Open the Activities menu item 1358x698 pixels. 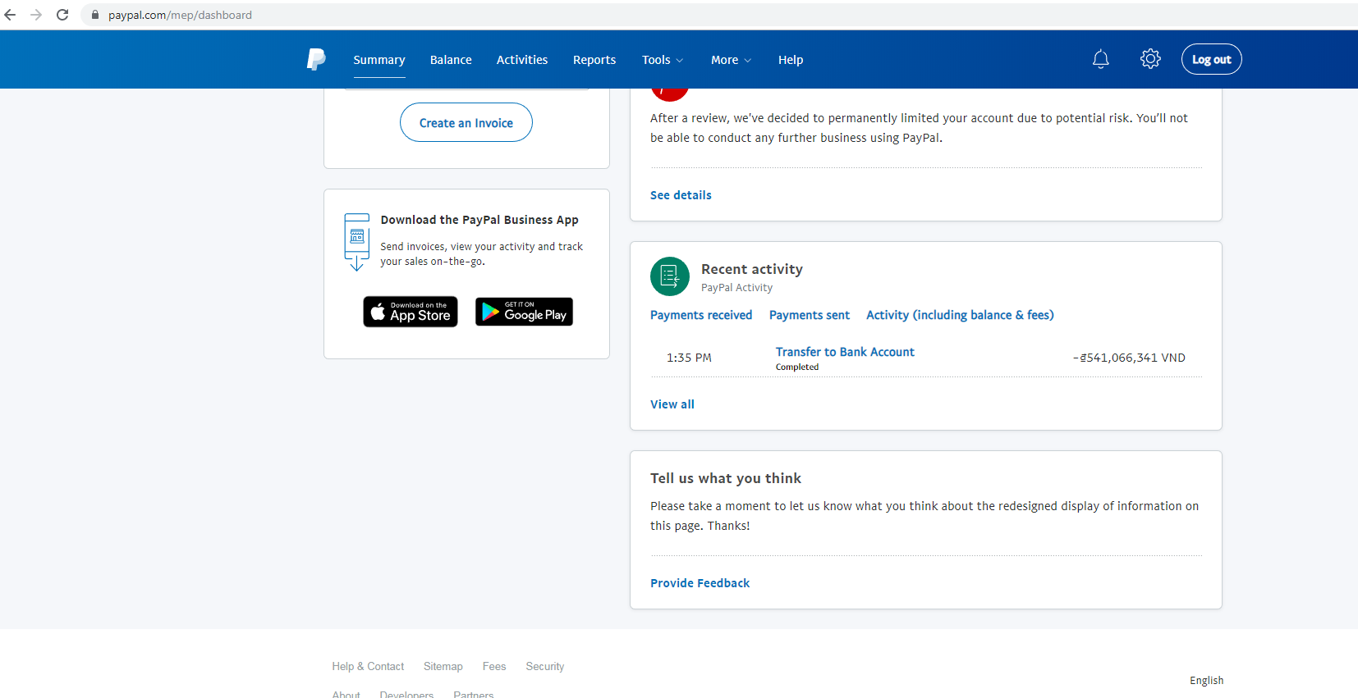click(521, 60)
